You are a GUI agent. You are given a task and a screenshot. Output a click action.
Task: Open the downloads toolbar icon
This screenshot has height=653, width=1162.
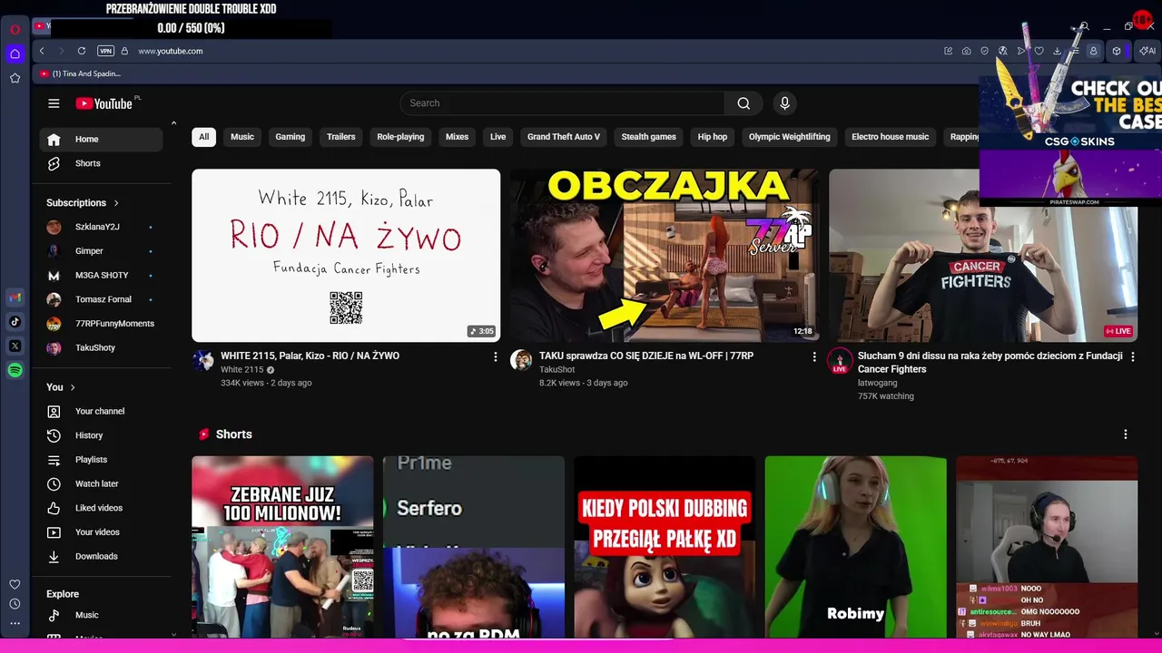(x=1057, y=51)
